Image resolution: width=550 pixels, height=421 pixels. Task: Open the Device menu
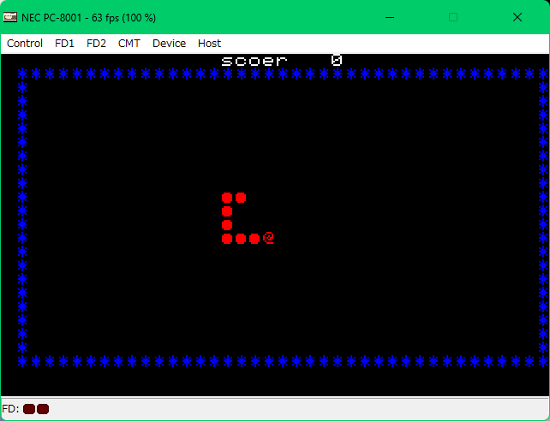coord(169,44)
